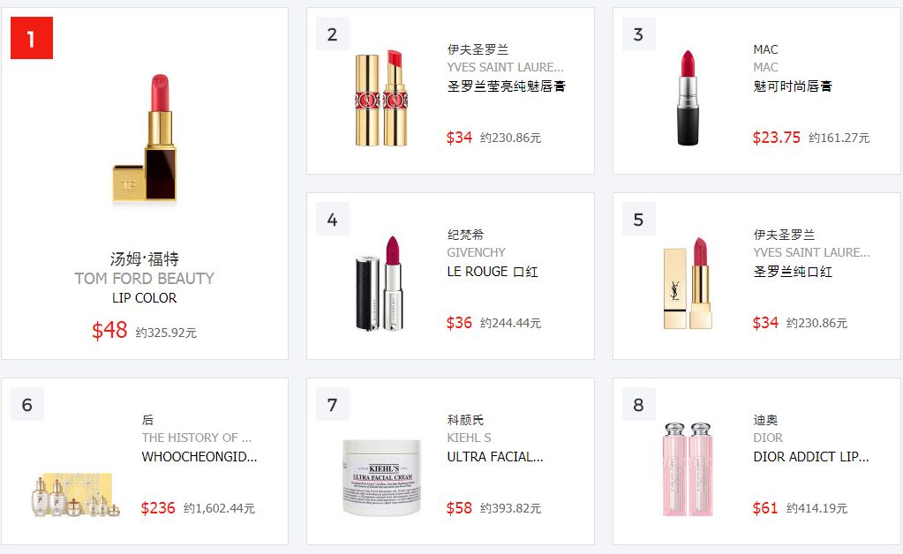Select the Givenchy Le Rouge lipstick image

pyautogui.click(x=380, y=283)
